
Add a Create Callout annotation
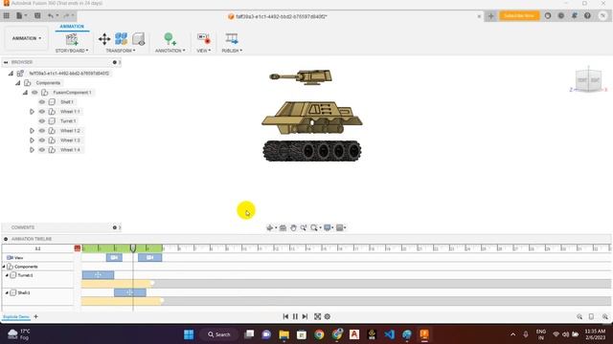170,39
